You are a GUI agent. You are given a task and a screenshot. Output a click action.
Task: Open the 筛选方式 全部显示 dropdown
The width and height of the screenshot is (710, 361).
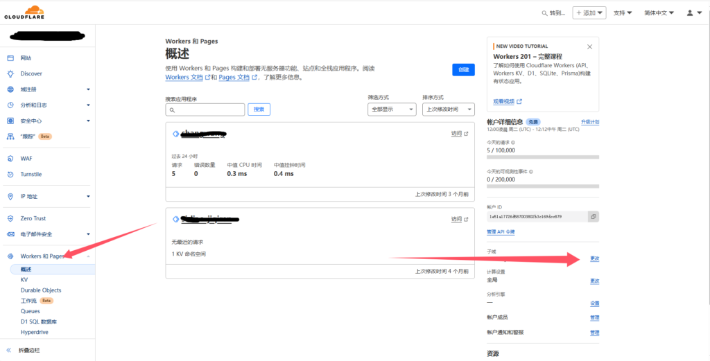tap(392, 109)
